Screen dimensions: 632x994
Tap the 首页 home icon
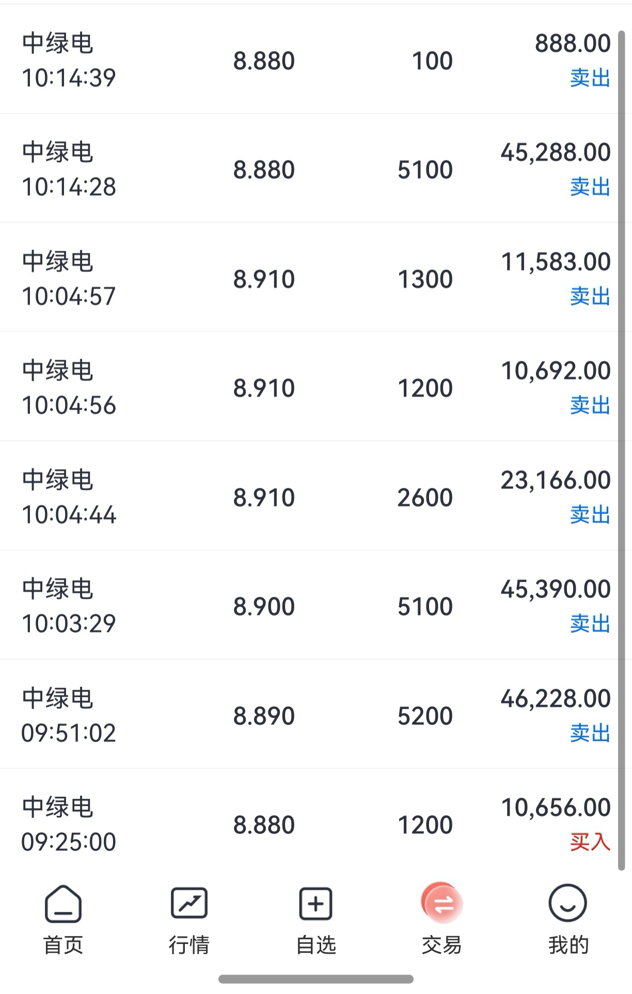pyautogui.click(x=63, y=904)
